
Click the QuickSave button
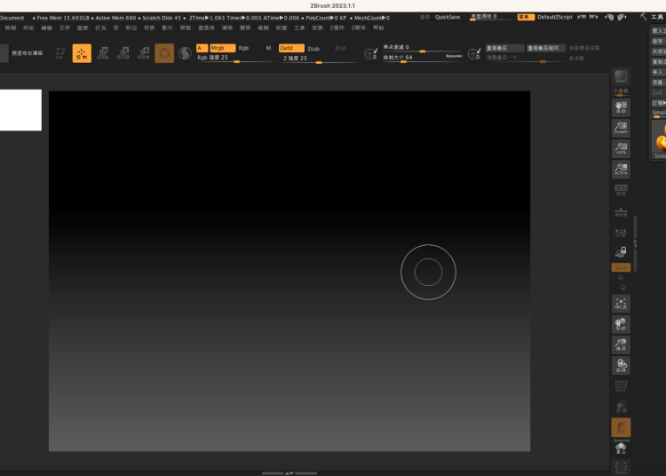448,17
